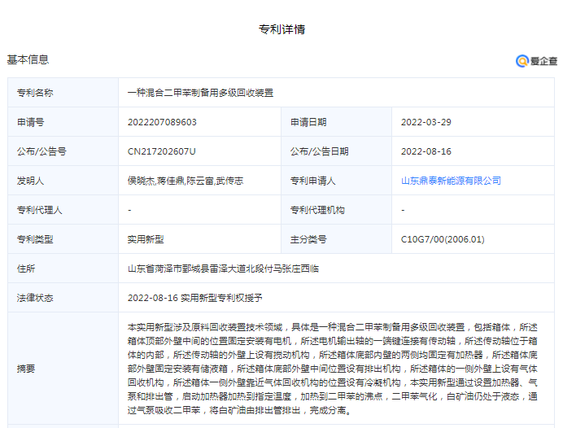Click the publication date 2022-08-16 value
Viewport: 563px width, 428px height.
(426, 151)
